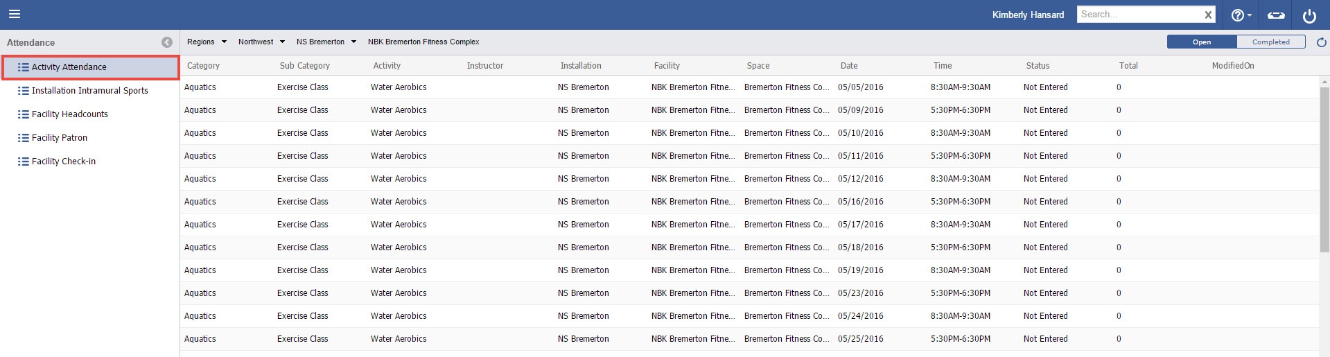Open Facility Patron section
Screen dimensions: 1330x357
pos(60,138)
